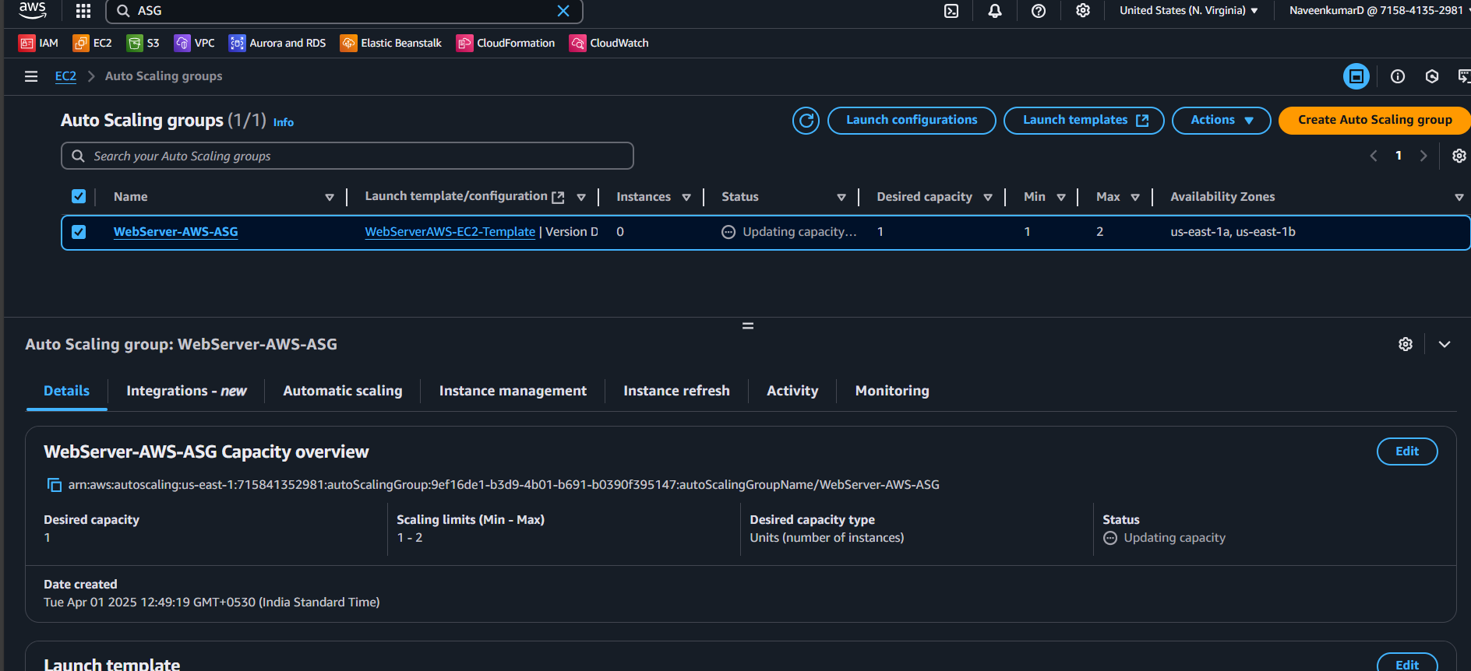
Task: Sort by Status column
Action: (x=841, y=198)
